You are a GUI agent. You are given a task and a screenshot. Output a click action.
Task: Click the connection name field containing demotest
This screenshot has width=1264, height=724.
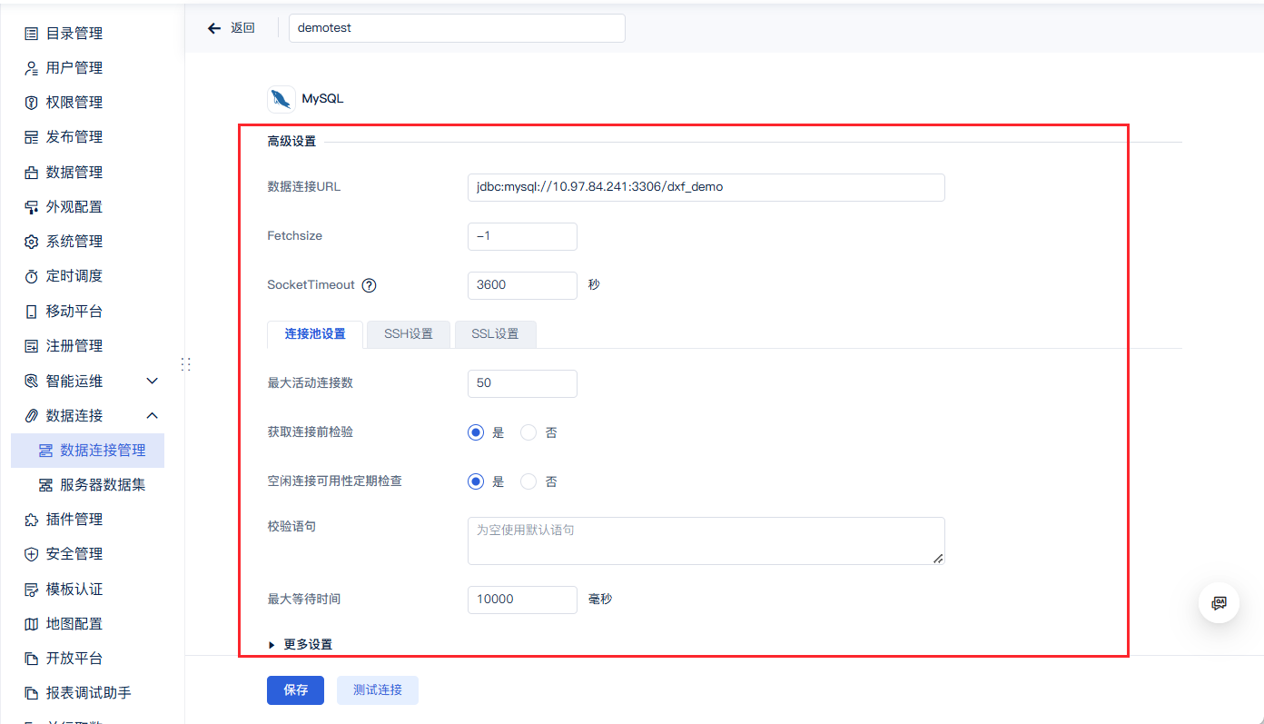point(457,28)
